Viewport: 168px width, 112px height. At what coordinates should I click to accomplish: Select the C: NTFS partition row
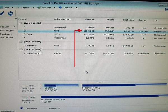pyautogui.click(x=93, y=31)
